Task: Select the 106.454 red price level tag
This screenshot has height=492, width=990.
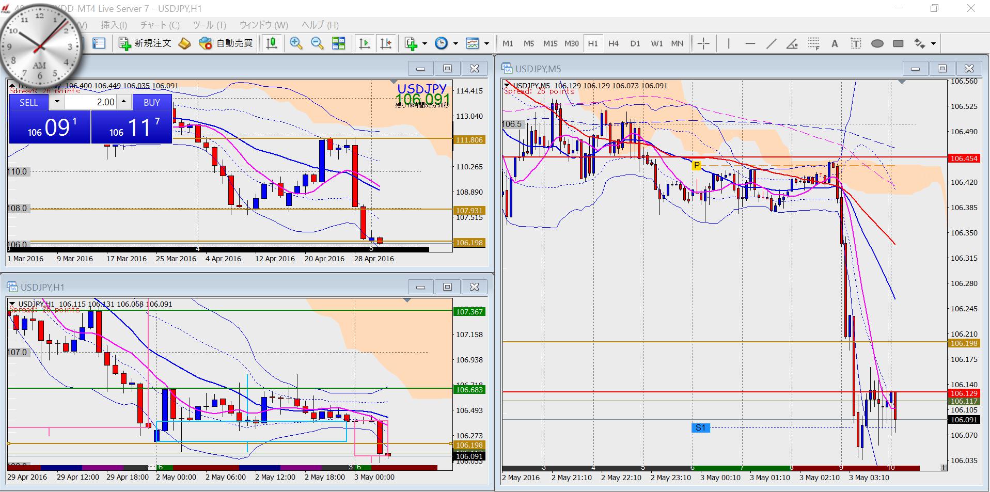Action: pos(964,158)
